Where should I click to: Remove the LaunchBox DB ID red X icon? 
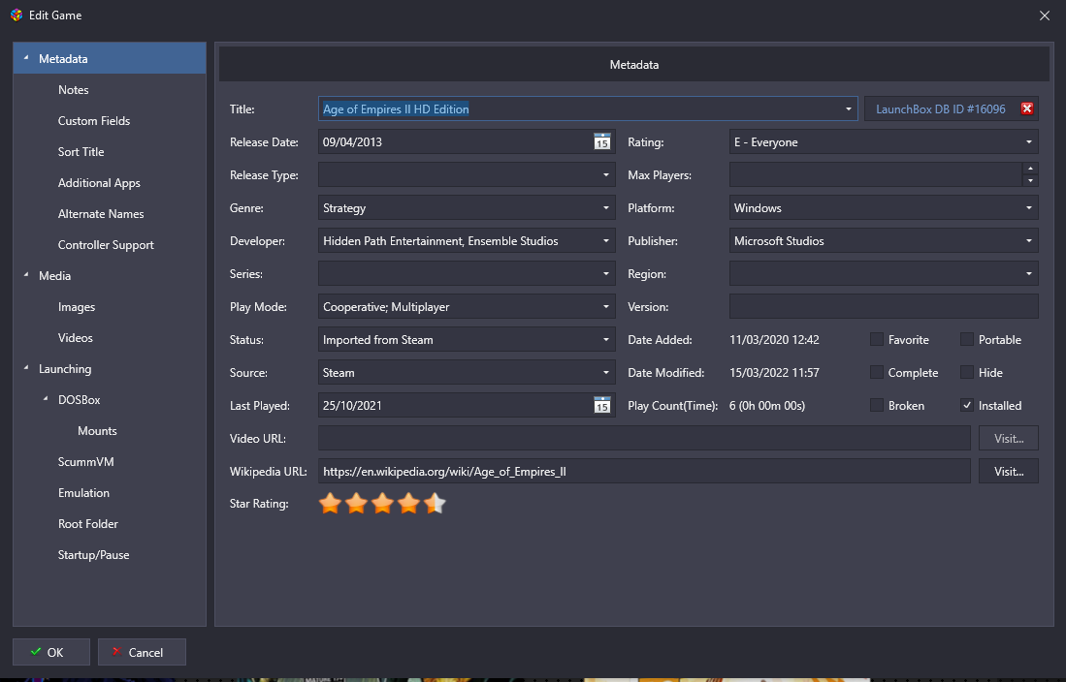coord(1026,108)
